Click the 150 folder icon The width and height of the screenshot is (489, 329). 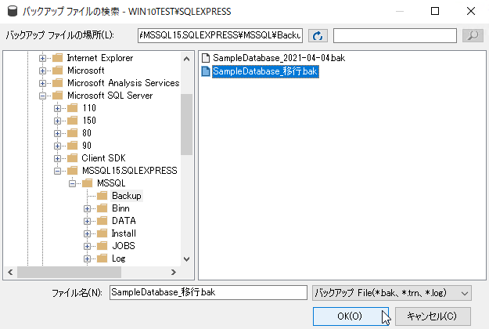pos(72,121)
